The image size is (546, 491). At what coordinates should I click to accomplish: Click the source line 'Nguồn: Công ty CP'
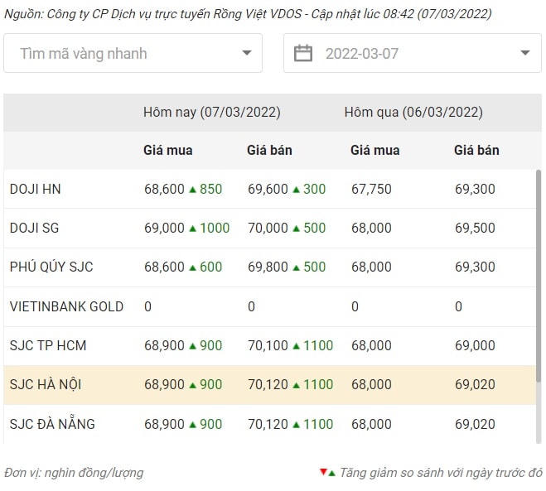[x=248, y=14]
